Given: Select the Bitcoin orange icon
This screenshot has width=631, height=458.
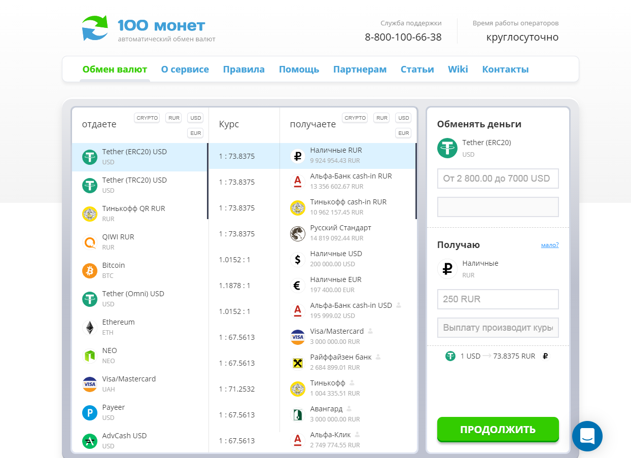Looking at the screenshot, I should 90,271.
